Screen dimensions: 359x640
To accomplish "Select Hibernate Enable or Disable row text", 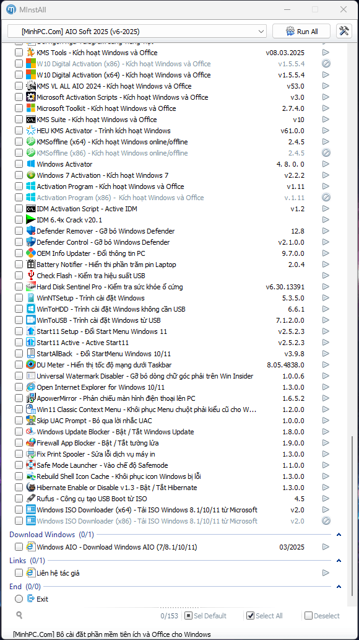I will (117, 488).
